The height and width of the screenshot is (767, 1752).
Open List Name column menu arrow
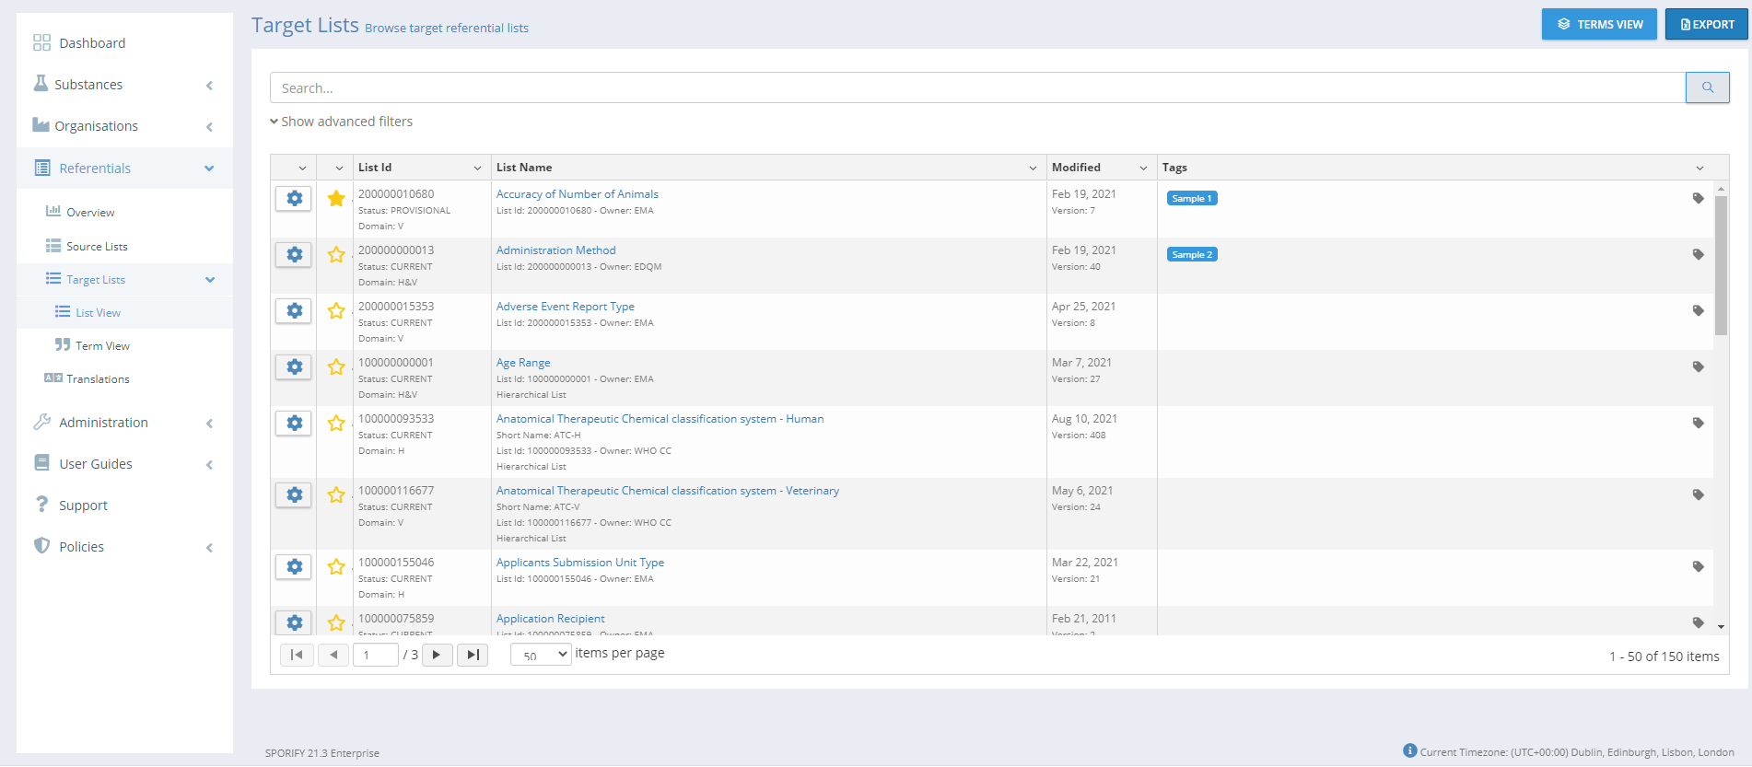1033,168
